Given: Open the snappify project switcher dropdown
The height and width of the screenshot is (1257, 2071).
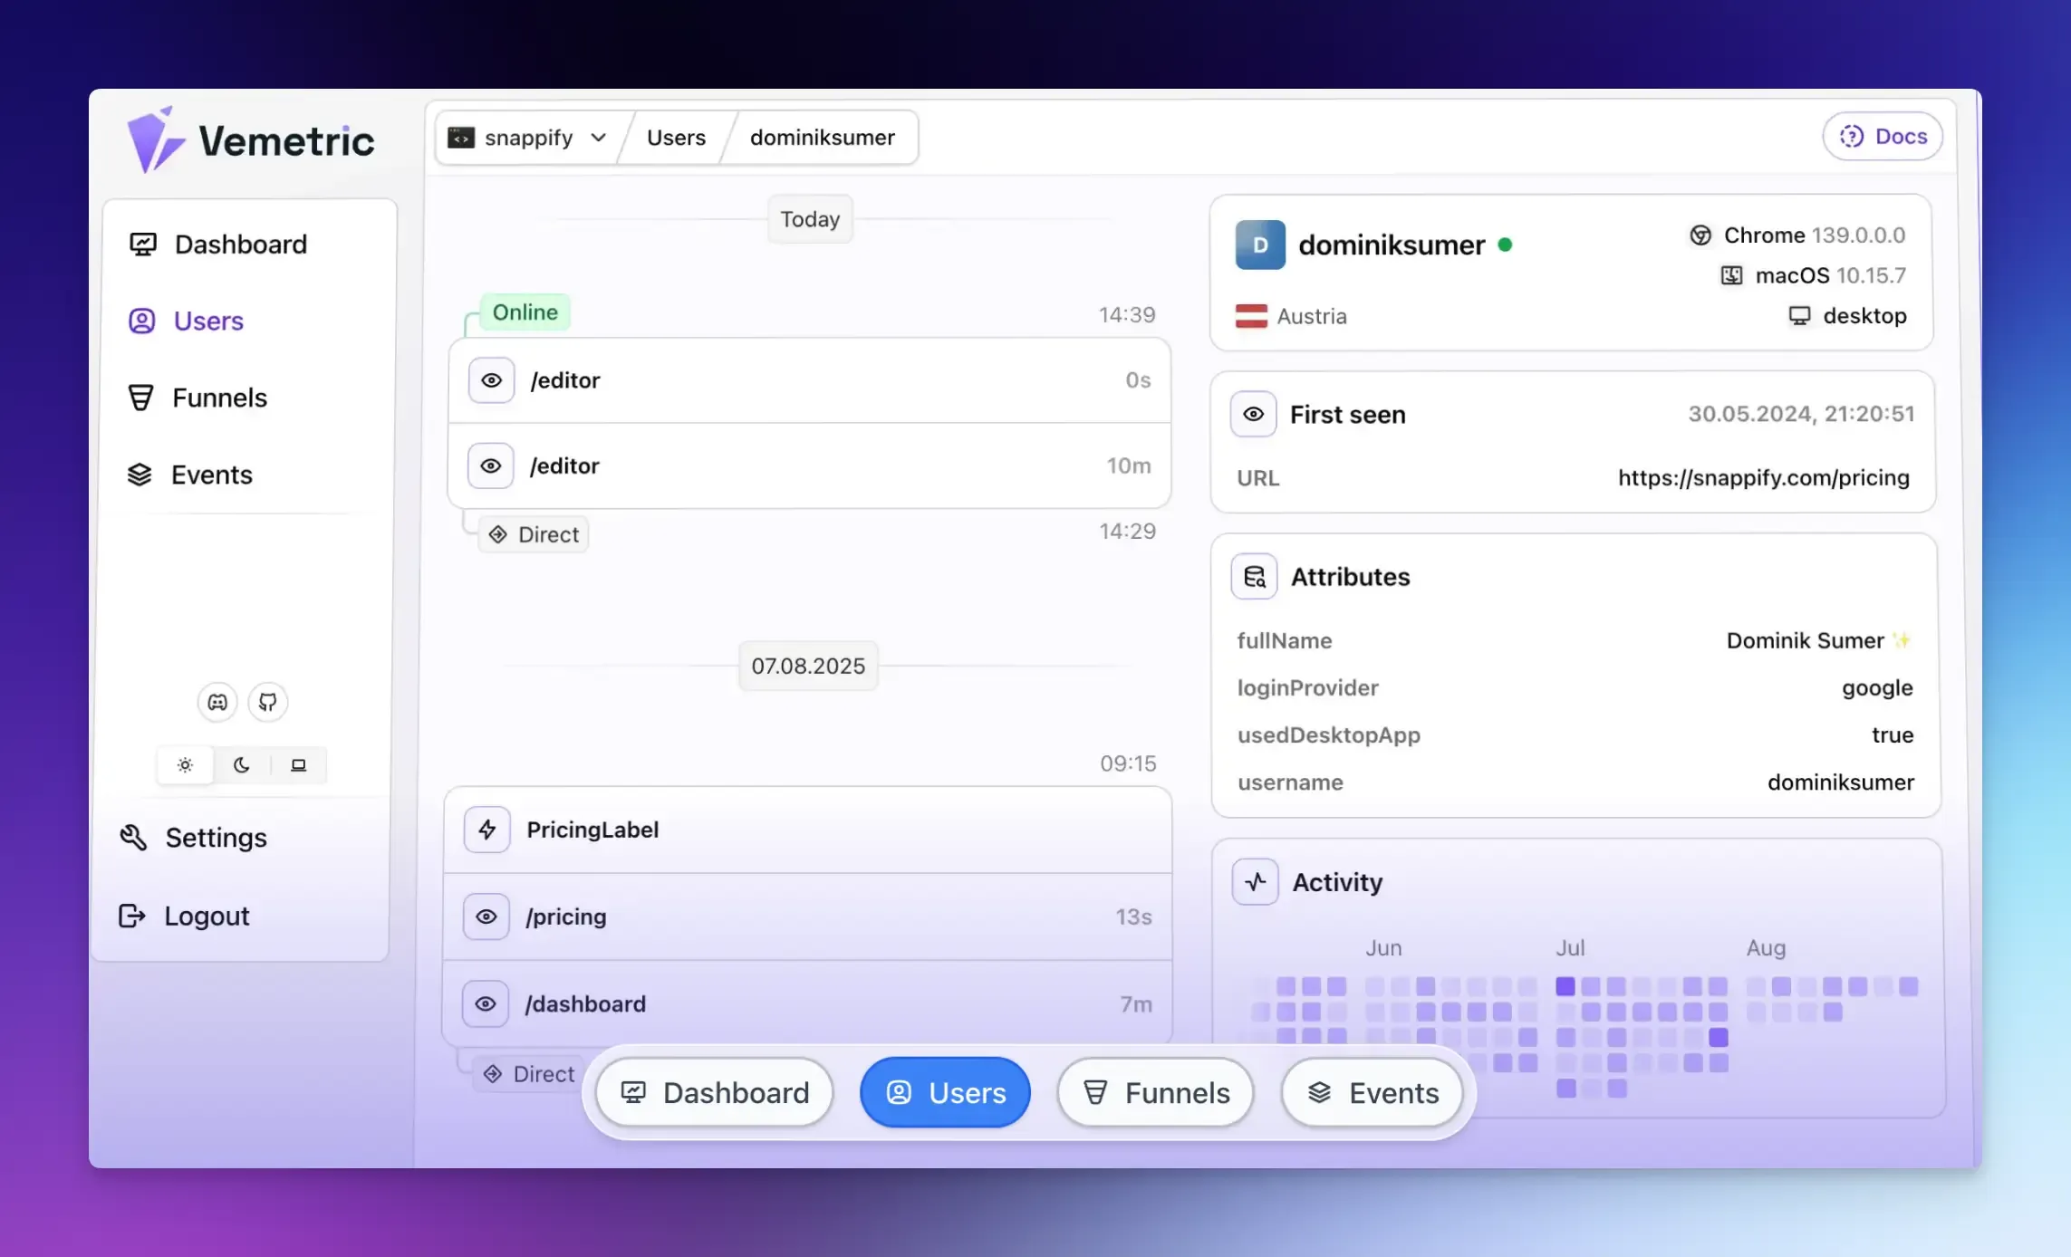Looking at the screenshot, I should click(x=526, y=137).
